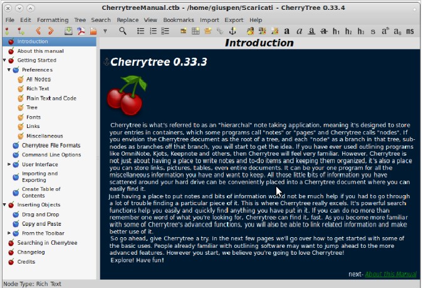Toggle italic text formatting
The width and height of the screenshot is (423, 288).
(299, 31)
